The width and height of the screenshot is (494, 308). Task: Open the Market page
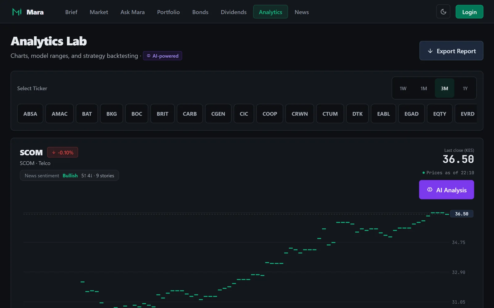[99, 12]
